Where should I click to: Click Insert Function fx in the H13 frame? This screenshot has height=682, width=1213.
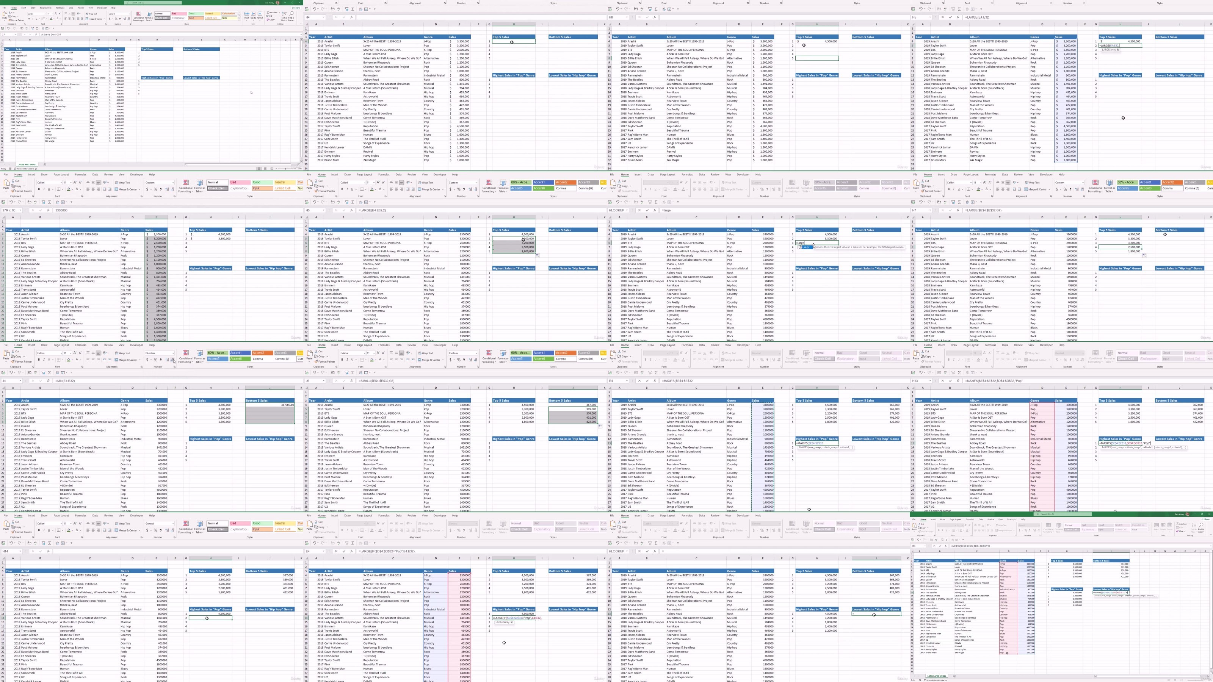point(958,381)
